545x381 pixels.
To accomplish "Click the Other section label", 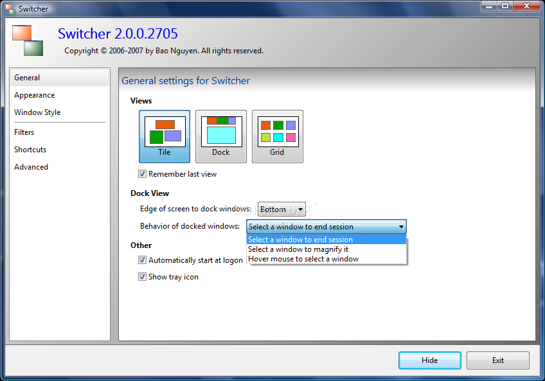I will 141,245.
